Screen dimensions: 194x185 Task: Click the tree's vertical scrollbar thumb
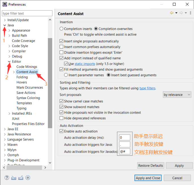(x=50, y=83)
